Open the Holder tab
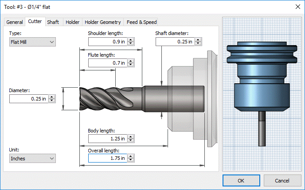 coord(73,22)
